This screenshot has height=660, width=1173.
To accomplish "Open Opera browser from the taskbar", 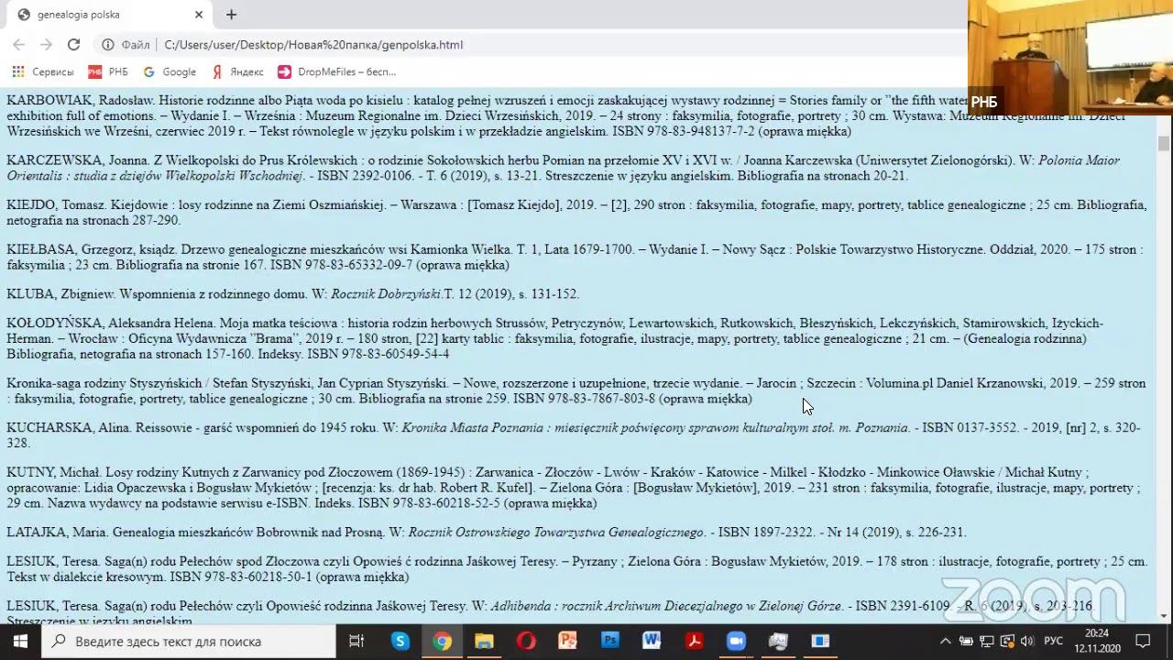I will (x=526, y=641).
